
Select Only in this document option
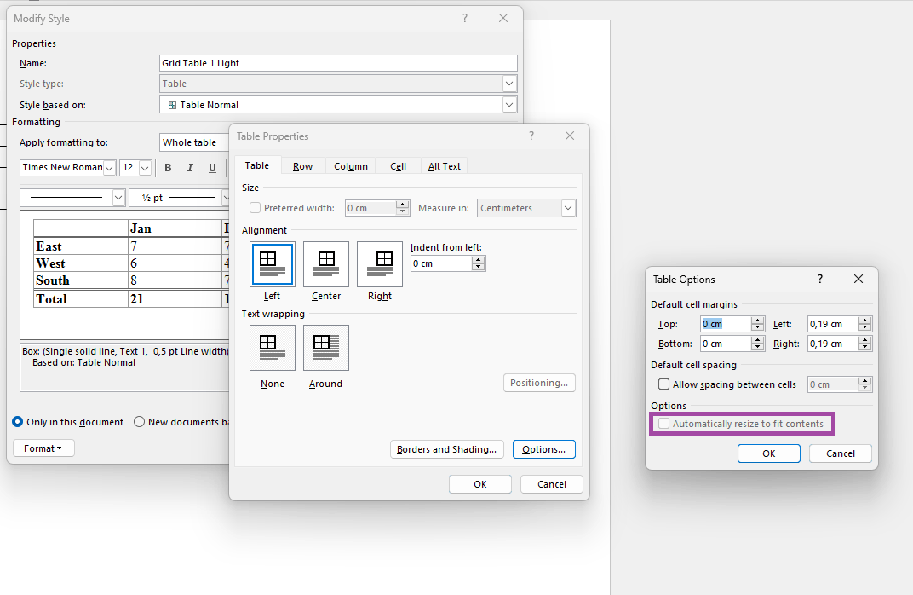pyautogui.click(x=18, y=422)
